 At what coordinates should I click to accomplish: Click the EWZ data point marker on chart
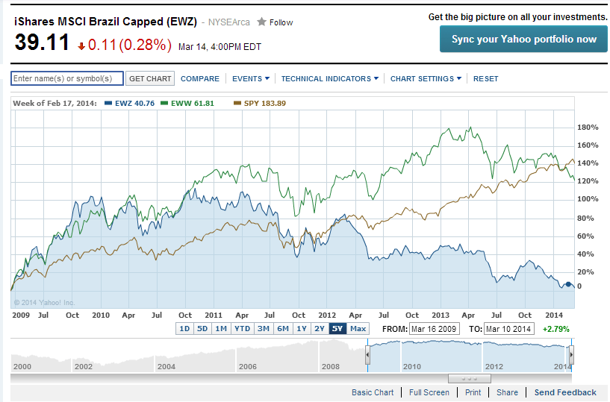pyautogui.click(x=568, y=285)
